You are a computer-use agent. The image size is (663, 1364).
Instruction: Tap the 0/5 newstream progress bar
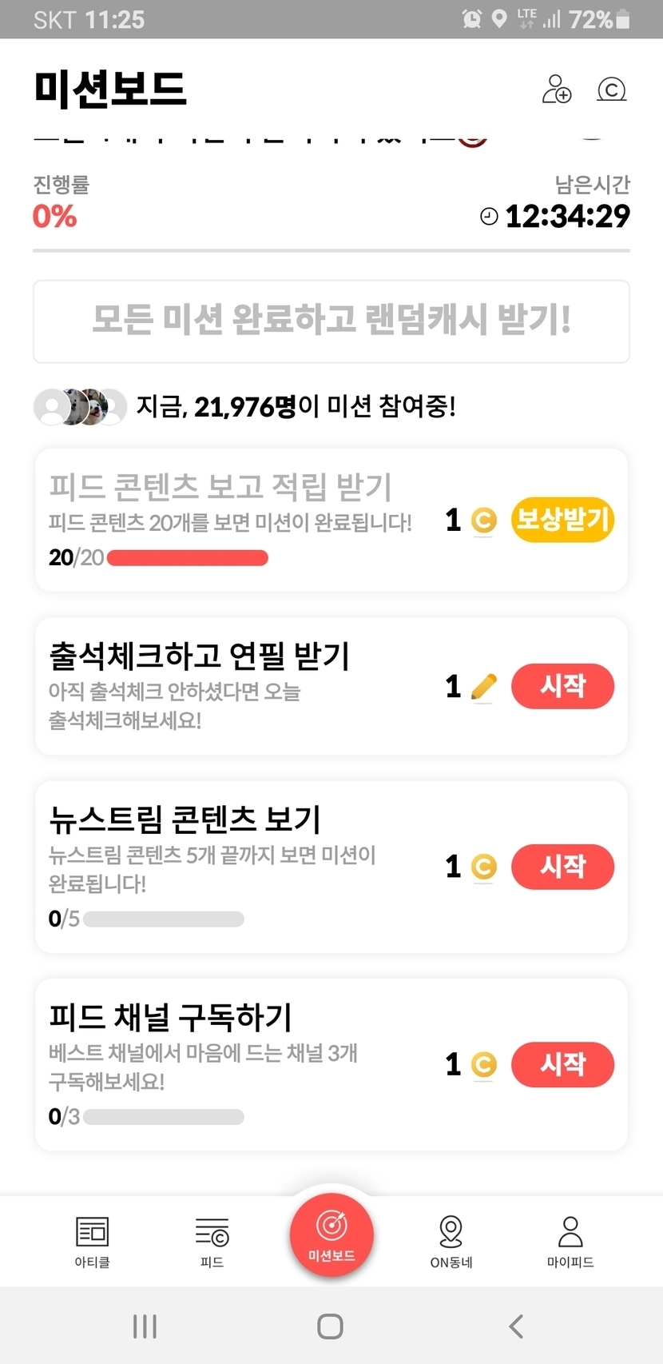(164, 919)
